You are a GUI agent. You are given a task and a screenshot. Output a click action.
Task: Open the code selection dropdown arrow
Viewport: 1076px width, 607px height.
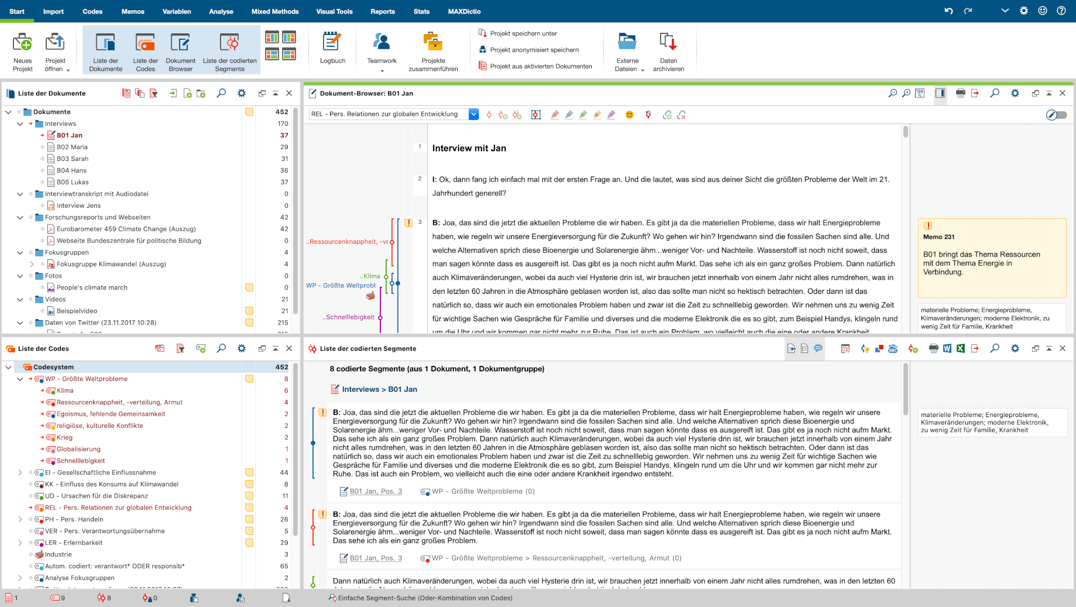pyautogui.click(x=473, y=114)
